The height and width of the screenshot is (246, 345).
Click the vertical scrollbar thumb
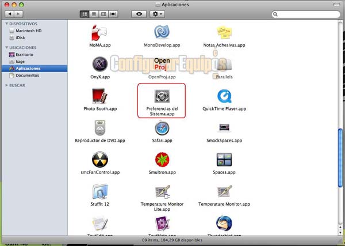point(340,158)
